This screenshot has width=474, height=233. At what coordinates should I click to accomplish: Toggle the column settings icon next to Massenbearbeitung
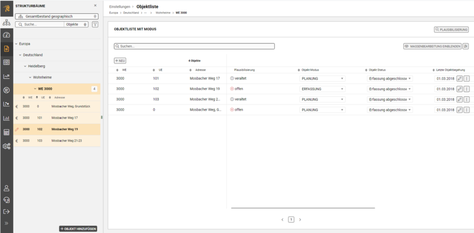pos(466,46)
